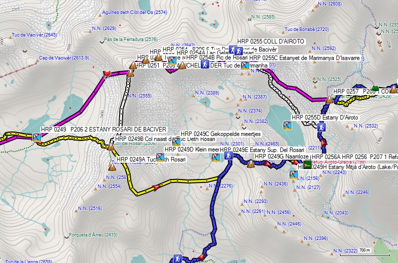398x263 pixels.
Task: Select the hiker icon at the bottom of the blue track
Action: pyautogui.click(x=177, y=258)
